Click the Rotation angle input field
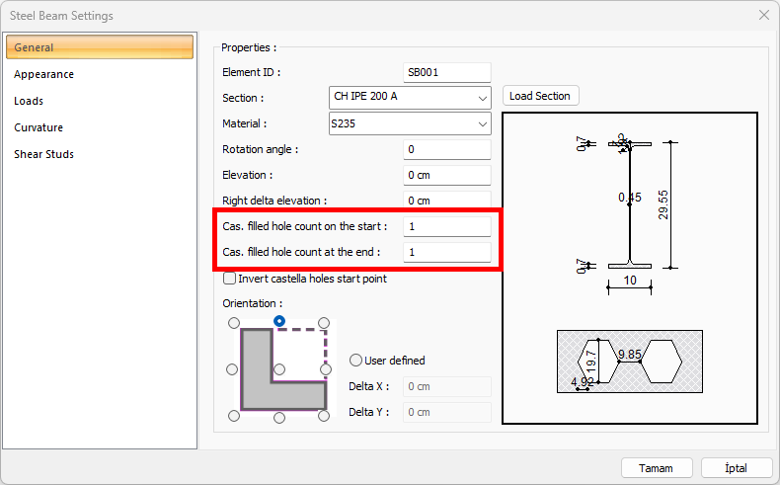The width and height of the screenshot is (780, 485). coord(446,149)
